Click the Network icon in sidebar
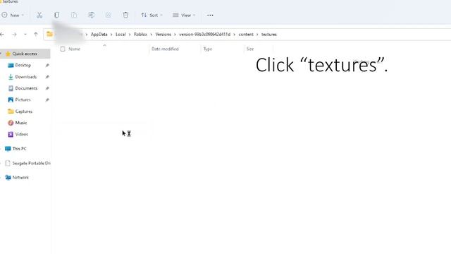Screen dimensions: 451x254 [x=8, y=177]
